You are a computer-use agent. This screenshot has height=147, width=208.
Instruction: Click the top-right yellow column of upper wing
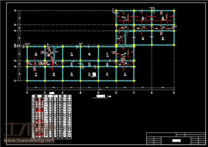tap(174, 11)
